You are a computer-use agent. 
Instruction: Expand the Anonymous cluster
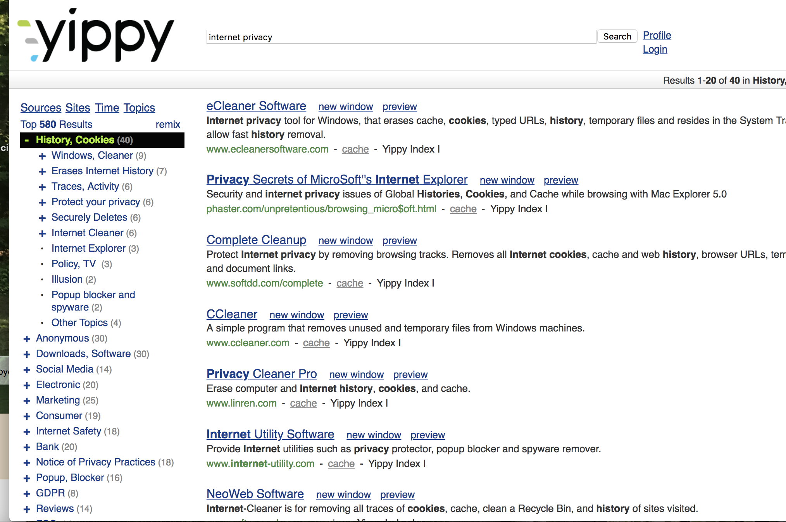(x=27, y=339)
